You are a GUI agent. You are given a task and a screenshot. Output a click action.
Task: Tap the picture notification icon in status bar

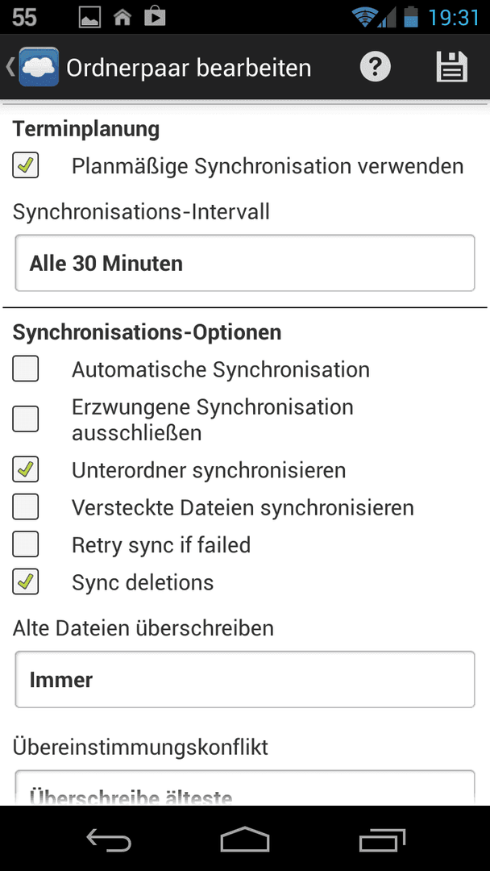coord(90,18)
